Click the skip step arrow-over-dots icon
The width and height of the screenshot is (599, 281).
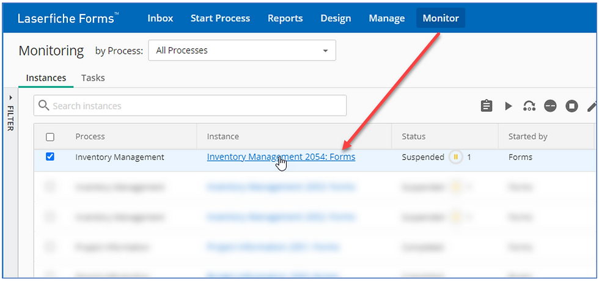pos(529,106)
